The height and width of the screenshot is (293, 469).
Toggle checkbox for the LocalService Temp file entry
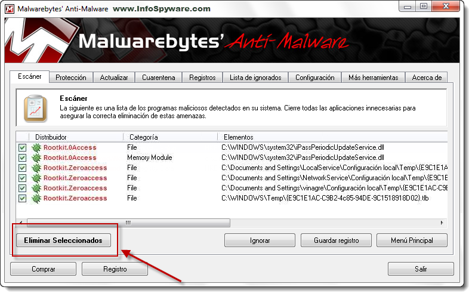(22, 168)
